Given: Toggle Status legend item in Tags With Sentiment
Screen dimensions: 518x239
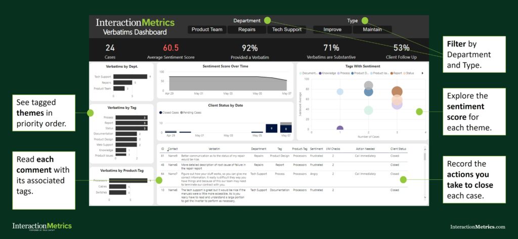Looking at the screenshot, I should point(409,73).
